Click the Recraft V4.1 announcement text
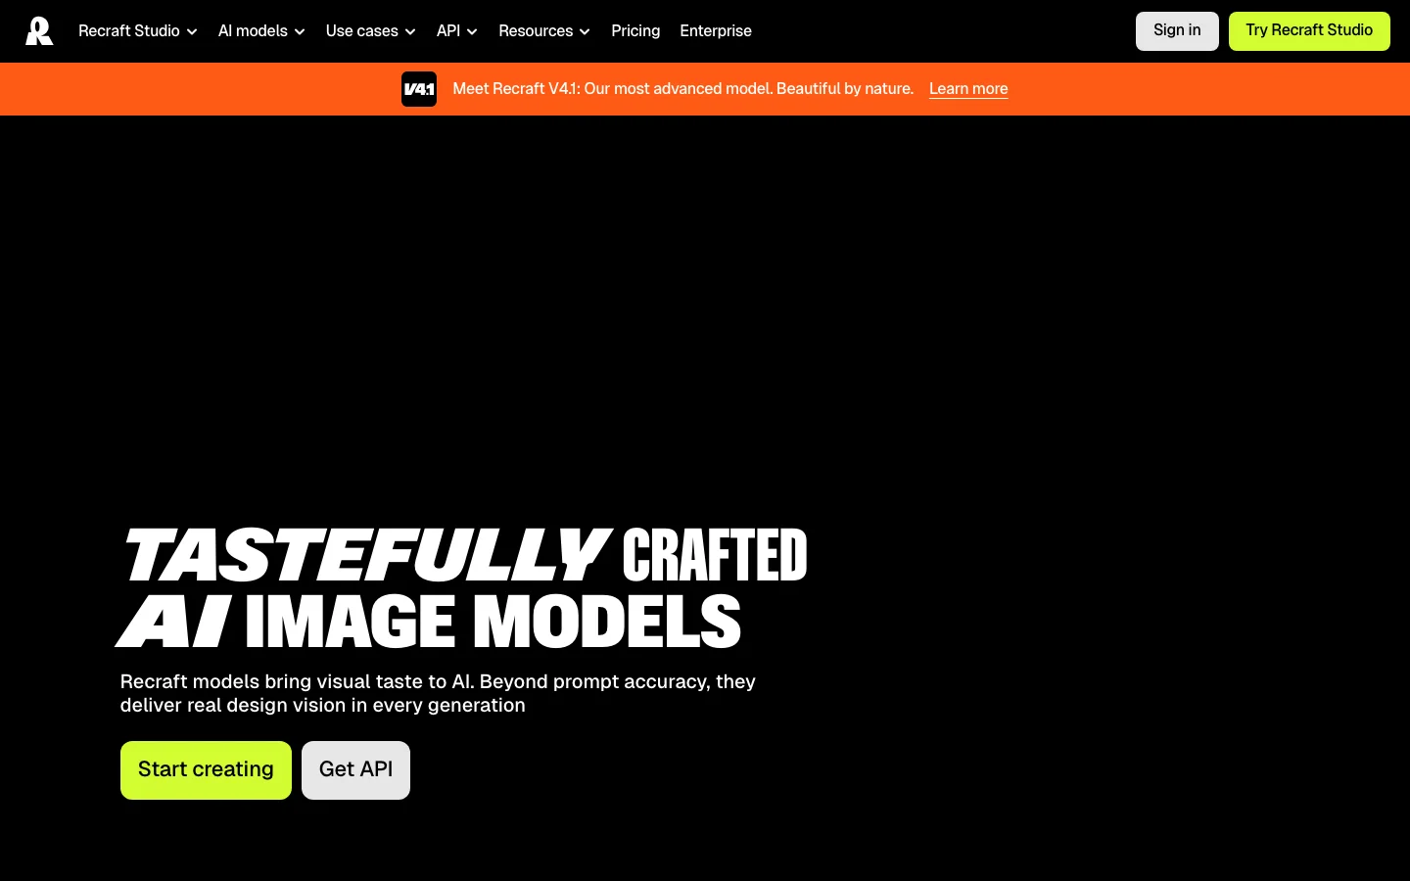 683,89
